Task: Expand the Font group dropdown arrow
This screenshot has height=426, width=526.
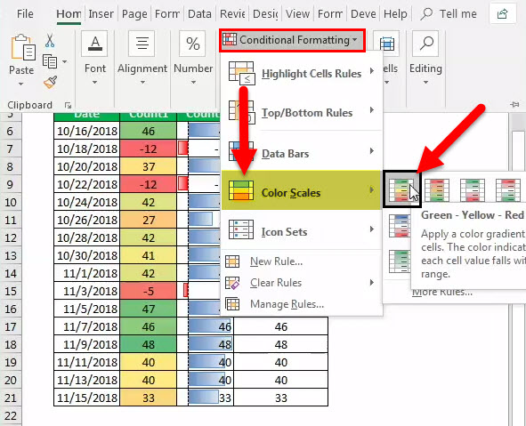Action: pyautogui.click(x=94, y=83)
